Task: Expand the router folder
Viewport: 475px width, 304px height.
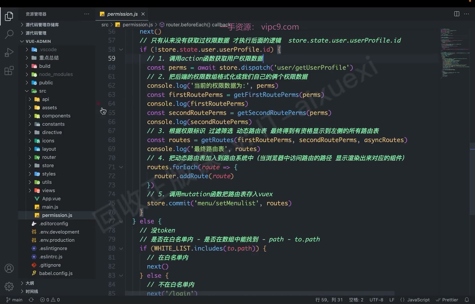Action: coord(49,157)
